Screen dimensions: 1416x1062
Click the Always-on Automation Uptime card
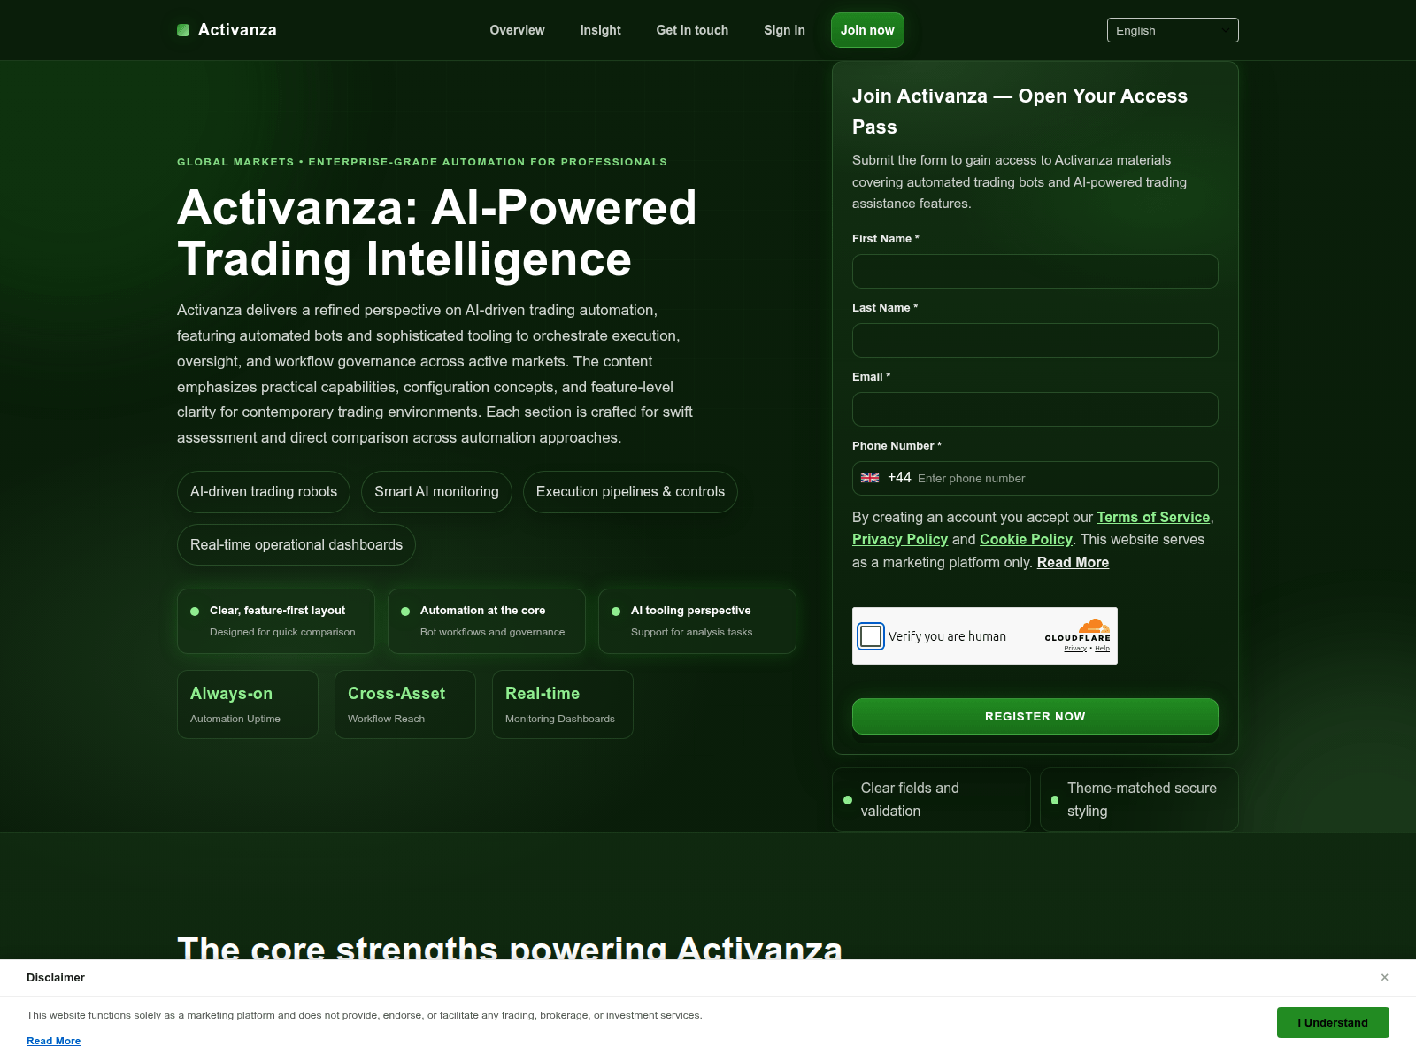click(248, 704)
